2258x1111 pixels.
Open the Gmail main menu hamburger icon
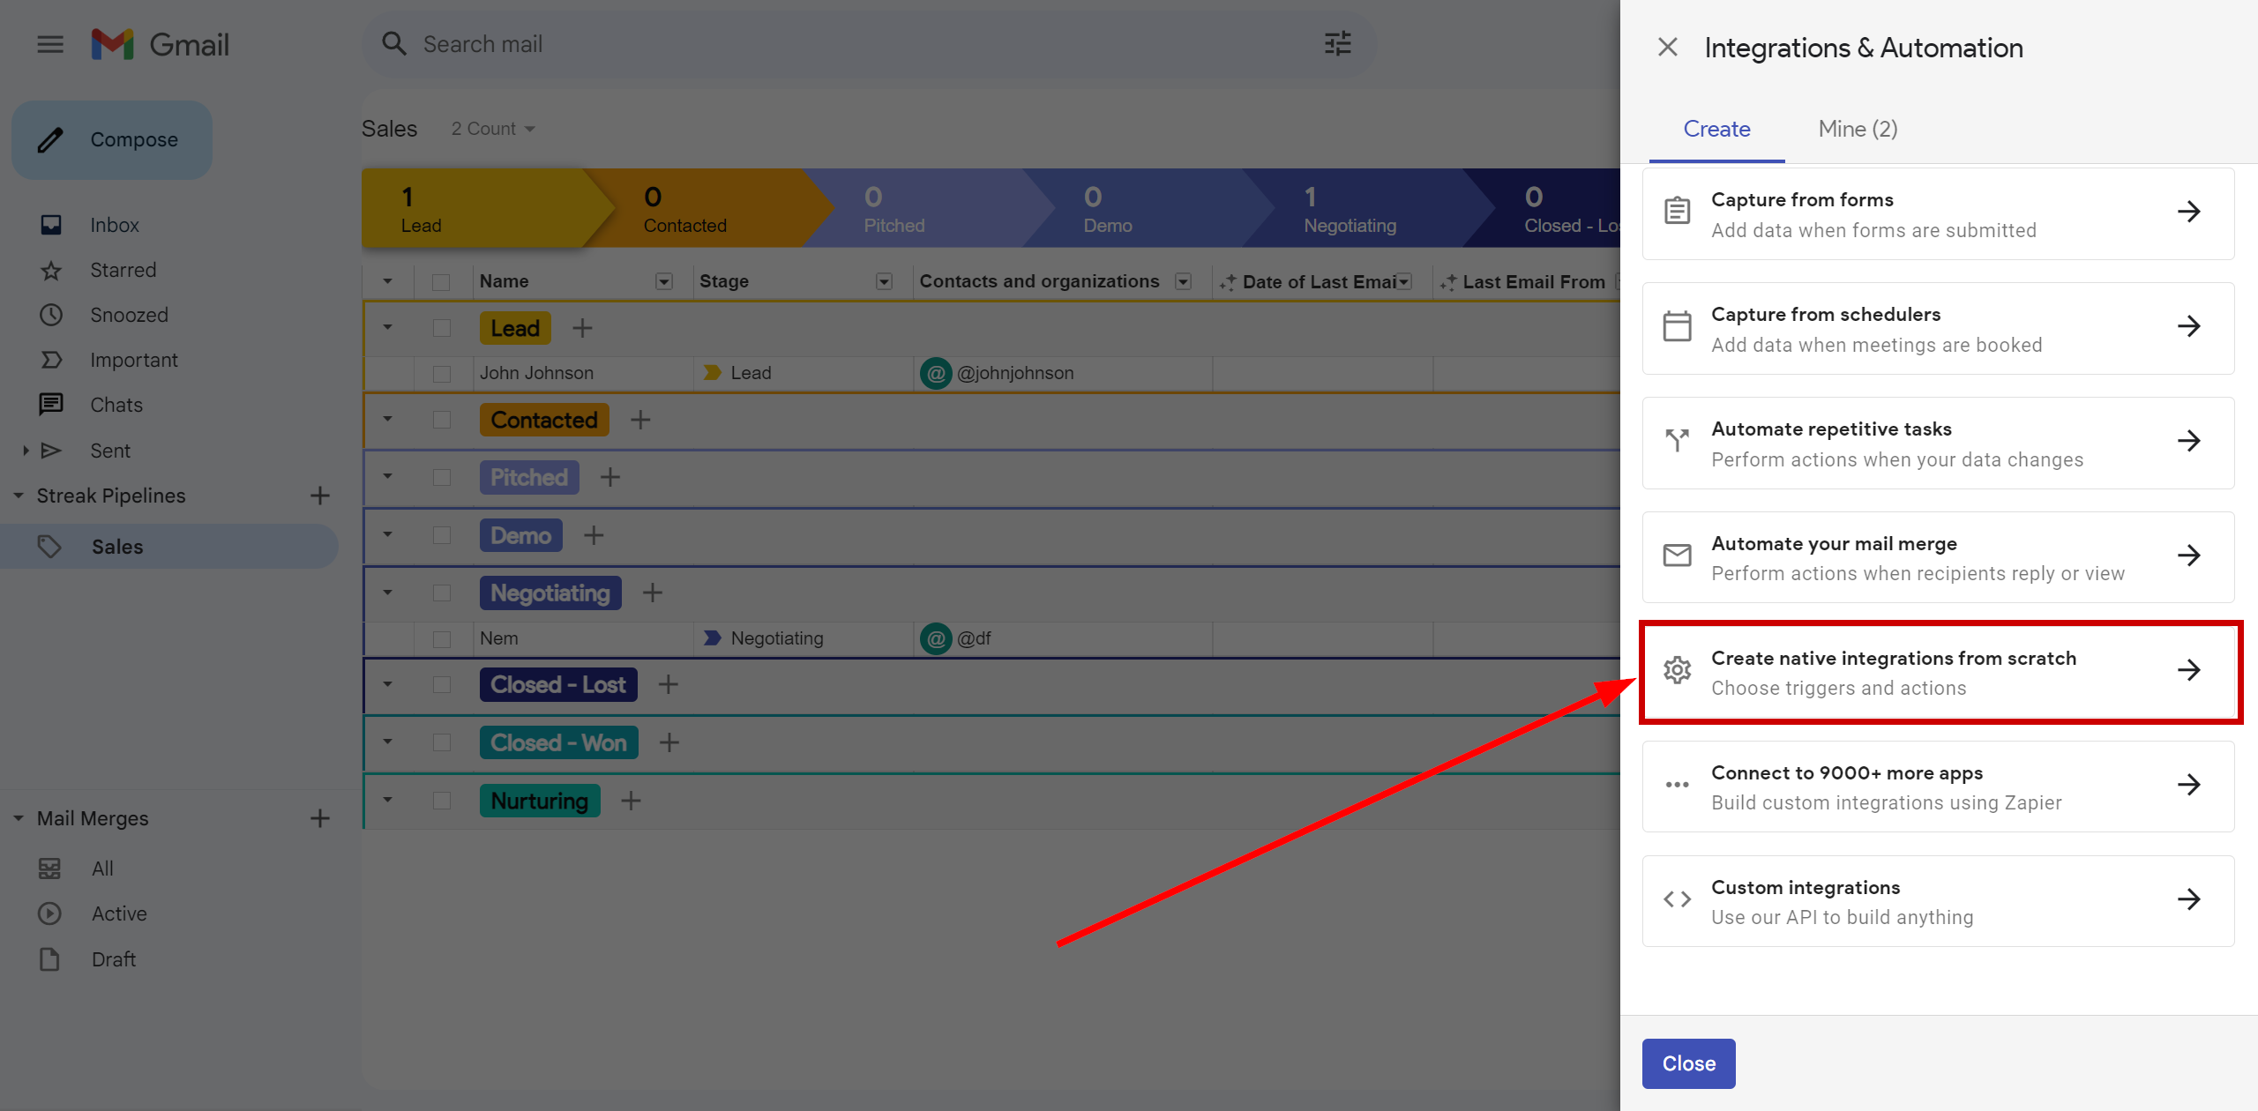50,44
